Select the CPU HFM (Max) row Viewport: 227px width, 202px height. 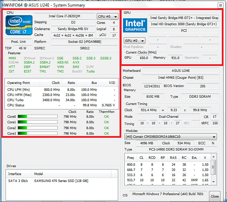[x=62, y=95]
